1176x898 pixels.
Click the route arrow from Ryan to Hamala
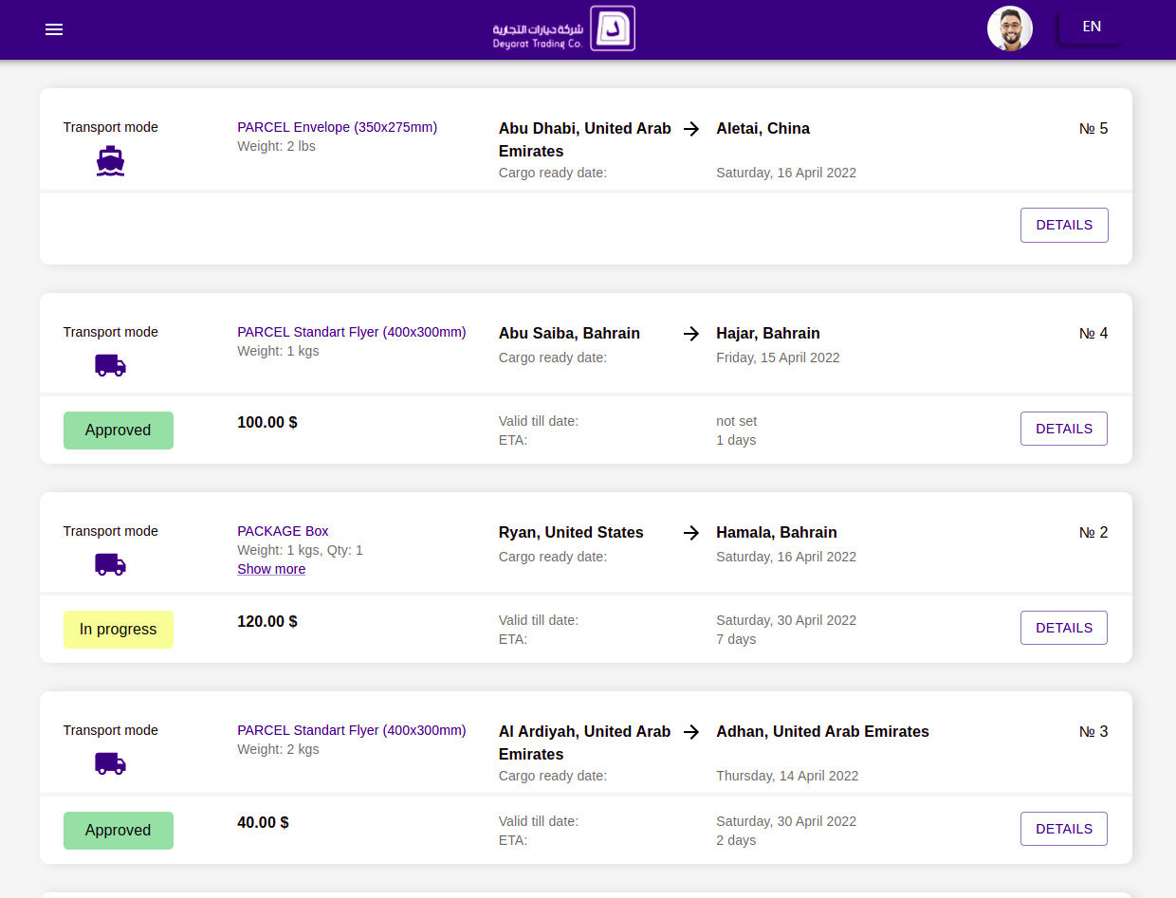[x=691, y=533]
